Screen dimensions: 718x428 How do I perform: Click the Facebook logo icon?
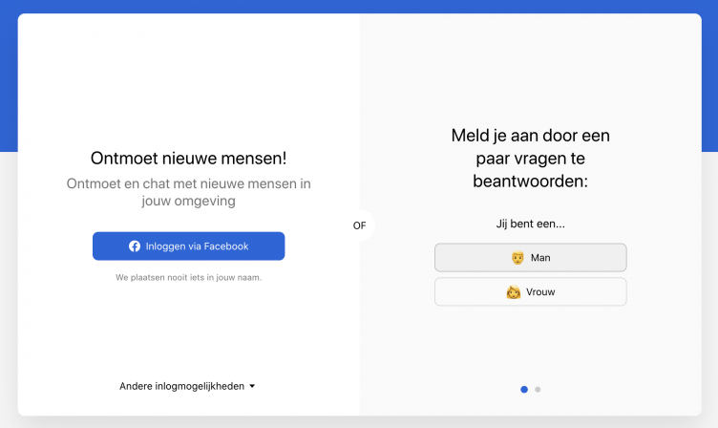135,246
